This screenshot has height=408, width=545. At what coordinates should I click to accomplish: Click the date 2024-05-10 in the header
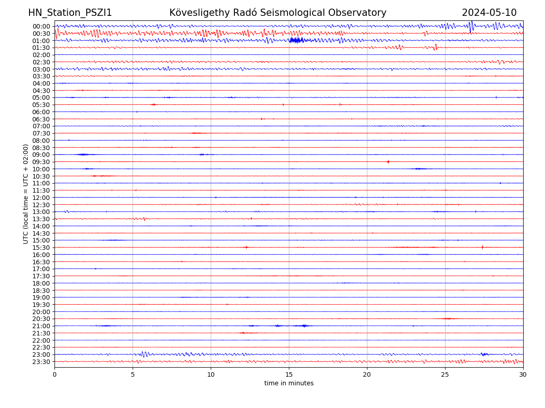(x=489, y=13)
